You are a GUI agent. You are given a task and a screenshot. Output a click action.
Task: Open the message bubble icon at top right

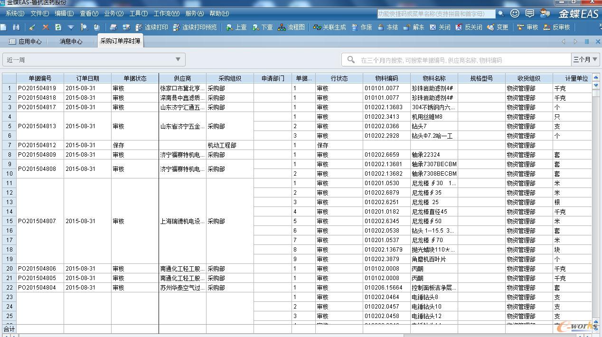(x=530, y=14)
